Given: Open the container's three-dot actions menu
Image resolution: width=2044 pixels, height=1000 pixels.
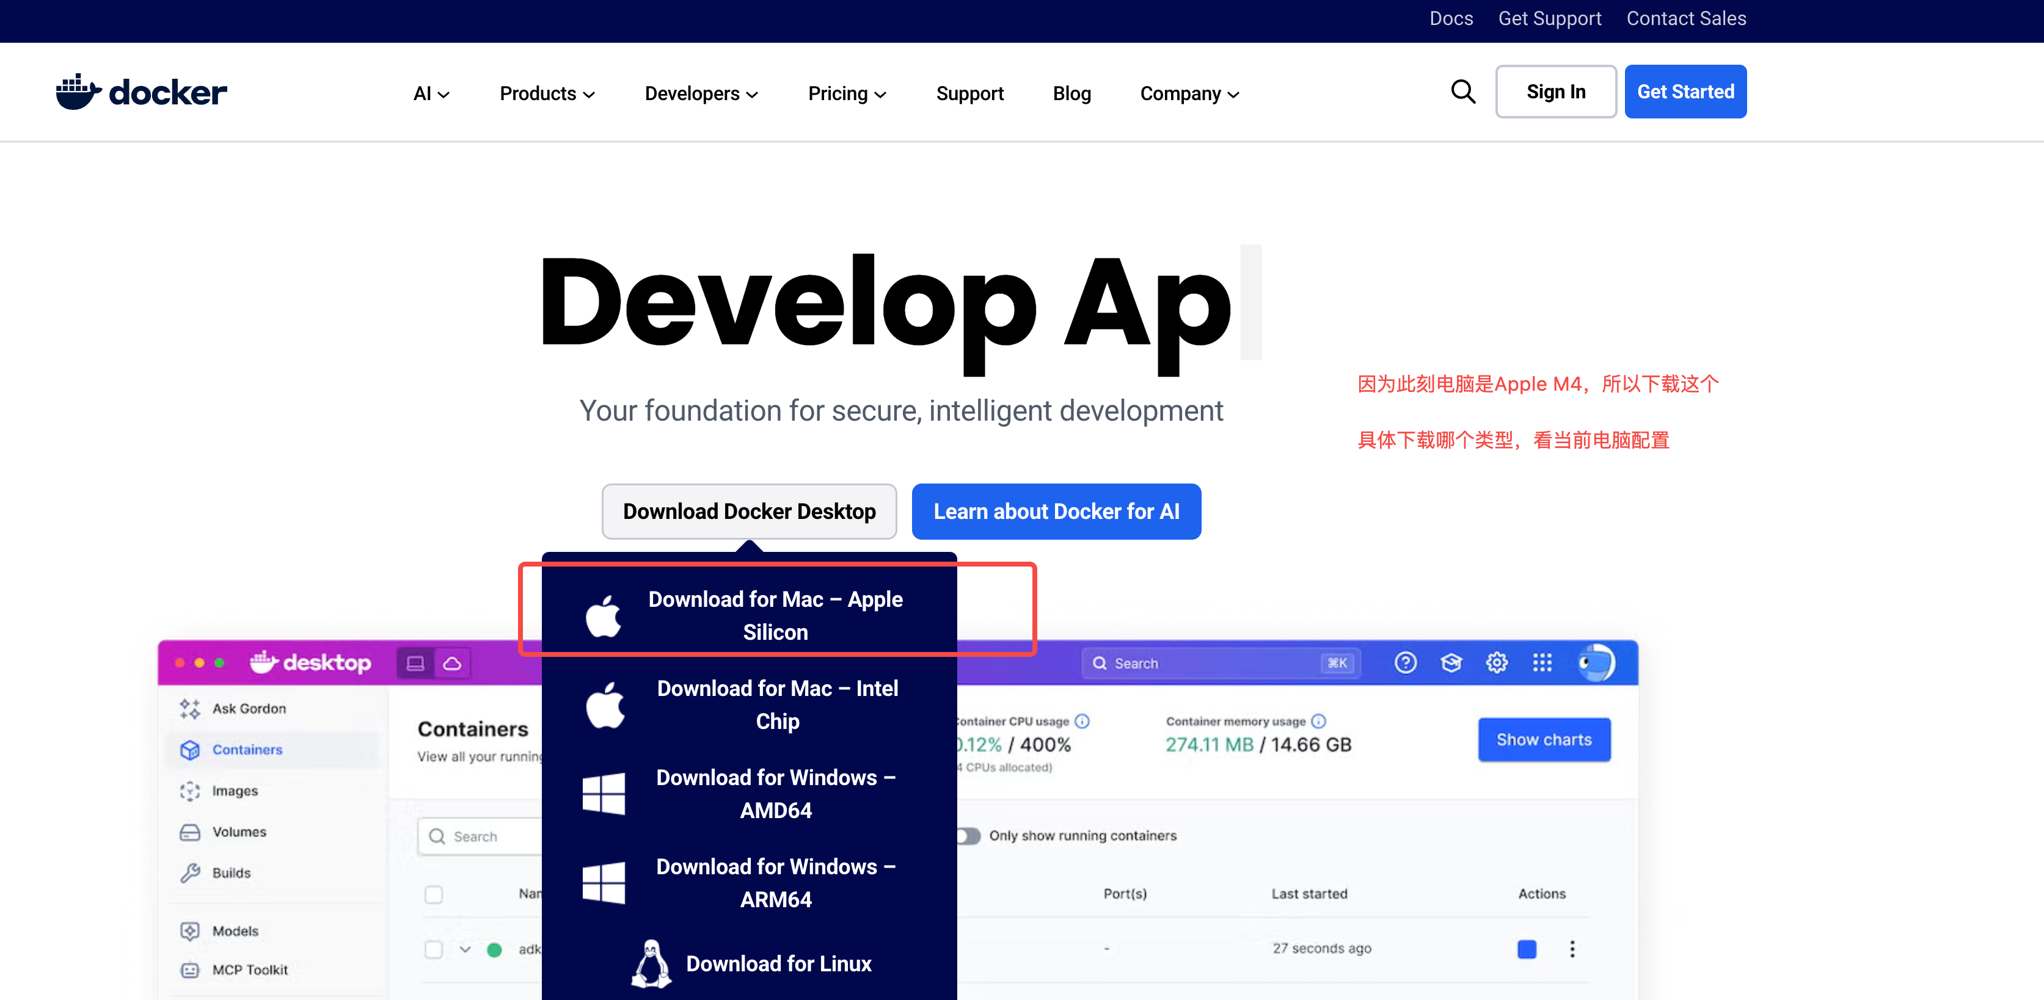Looking at the screenshot, I should coord(1572,949).
